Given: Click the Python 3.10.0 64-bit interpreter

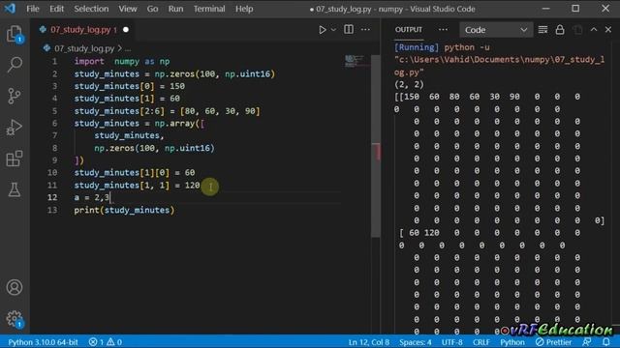Looking at the screenshot, I should [43, 341].
